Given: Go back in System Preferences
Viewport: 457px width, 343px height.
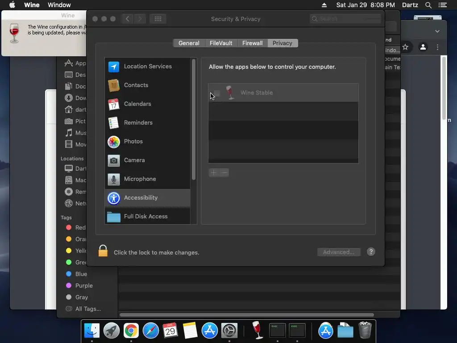Looking at the screenshot, I should click(127, 19).
